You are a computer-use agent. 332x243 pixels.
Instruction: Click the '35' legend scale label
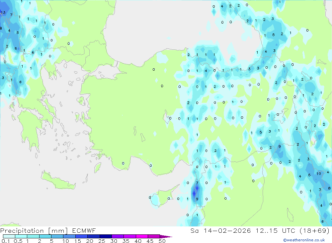[126, 241]
